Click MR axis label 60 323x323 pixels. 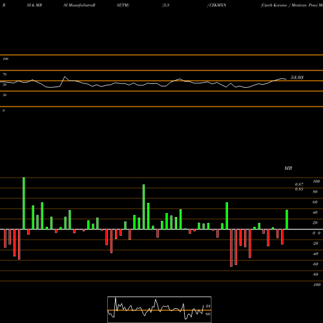[315, 202]
